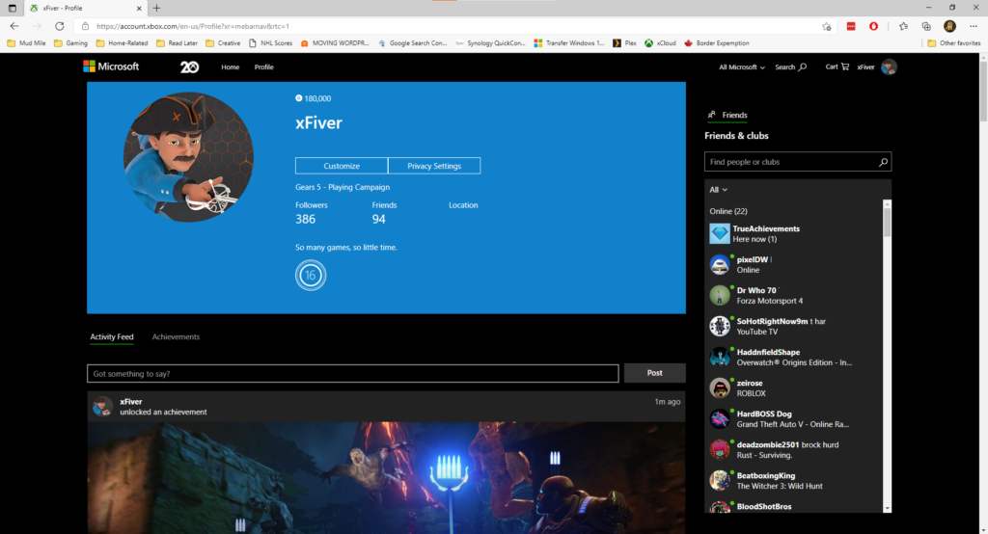Image resolution: width=988 pixels, height=534 pixels.
Task: Click the browser refresh button
Action: [x=60, y=26]
